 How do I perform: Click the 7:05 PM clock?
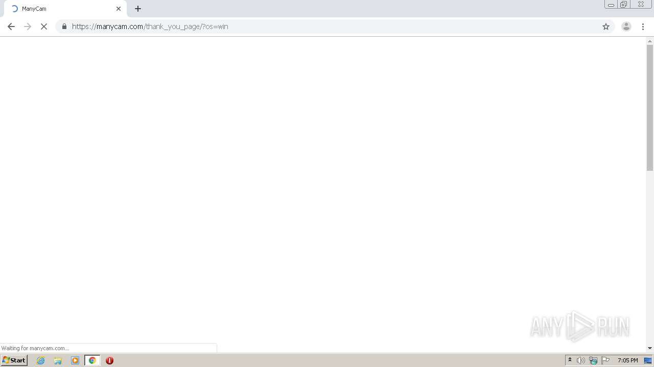pos(627,360)
